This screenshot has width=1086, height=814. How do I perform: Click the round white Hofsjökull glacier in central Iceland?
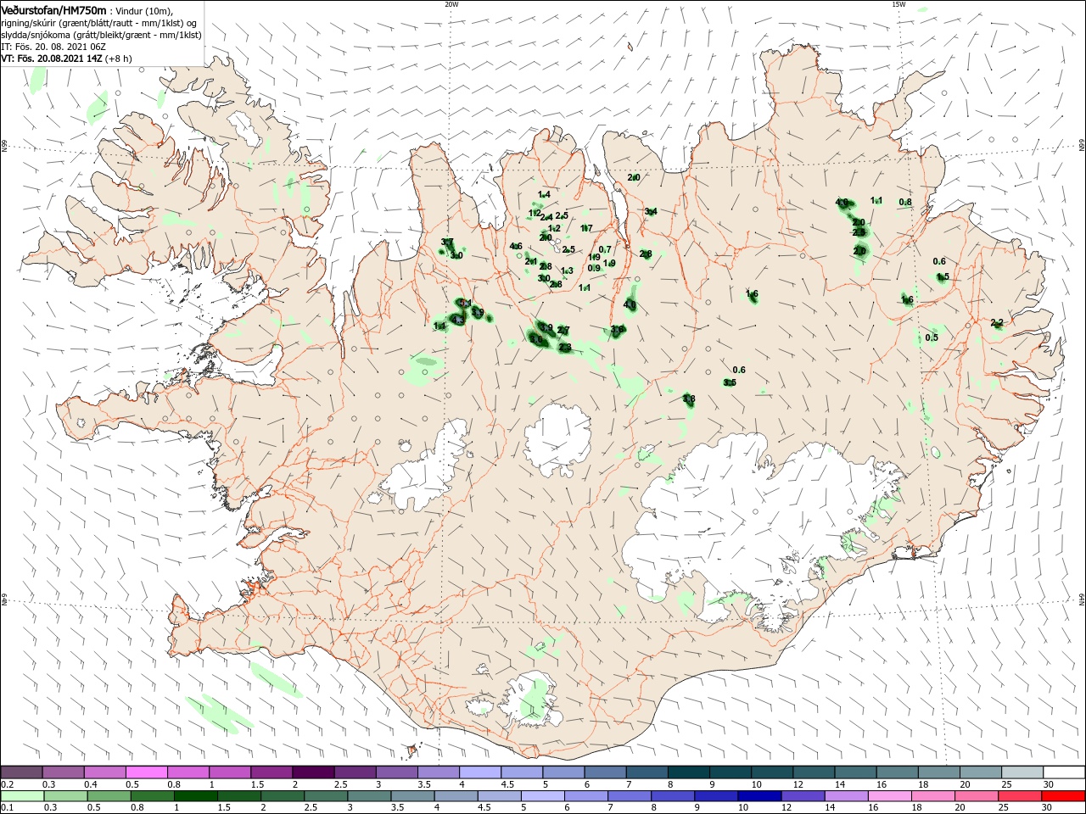coord(558,441)
